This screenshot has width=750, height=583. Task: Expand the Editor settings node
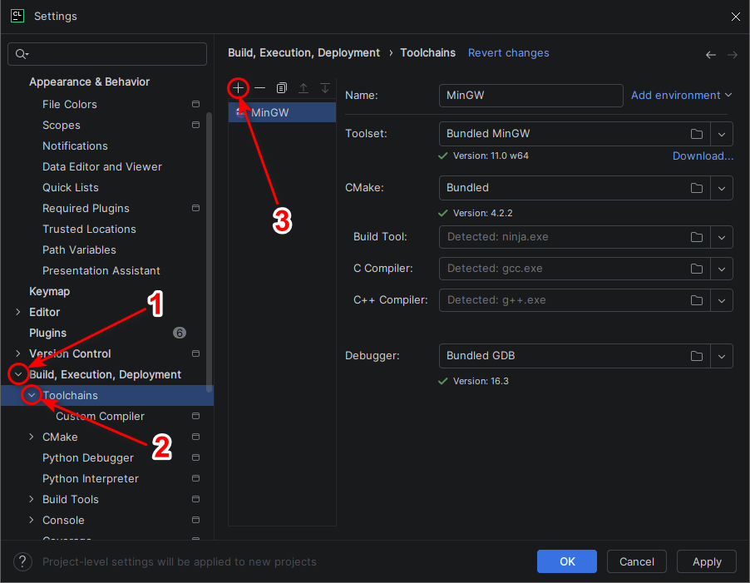coord(18,312)
